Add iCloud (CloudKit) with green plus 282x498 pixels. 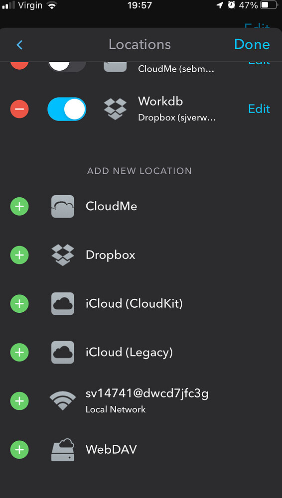click(x=19, y=304)
